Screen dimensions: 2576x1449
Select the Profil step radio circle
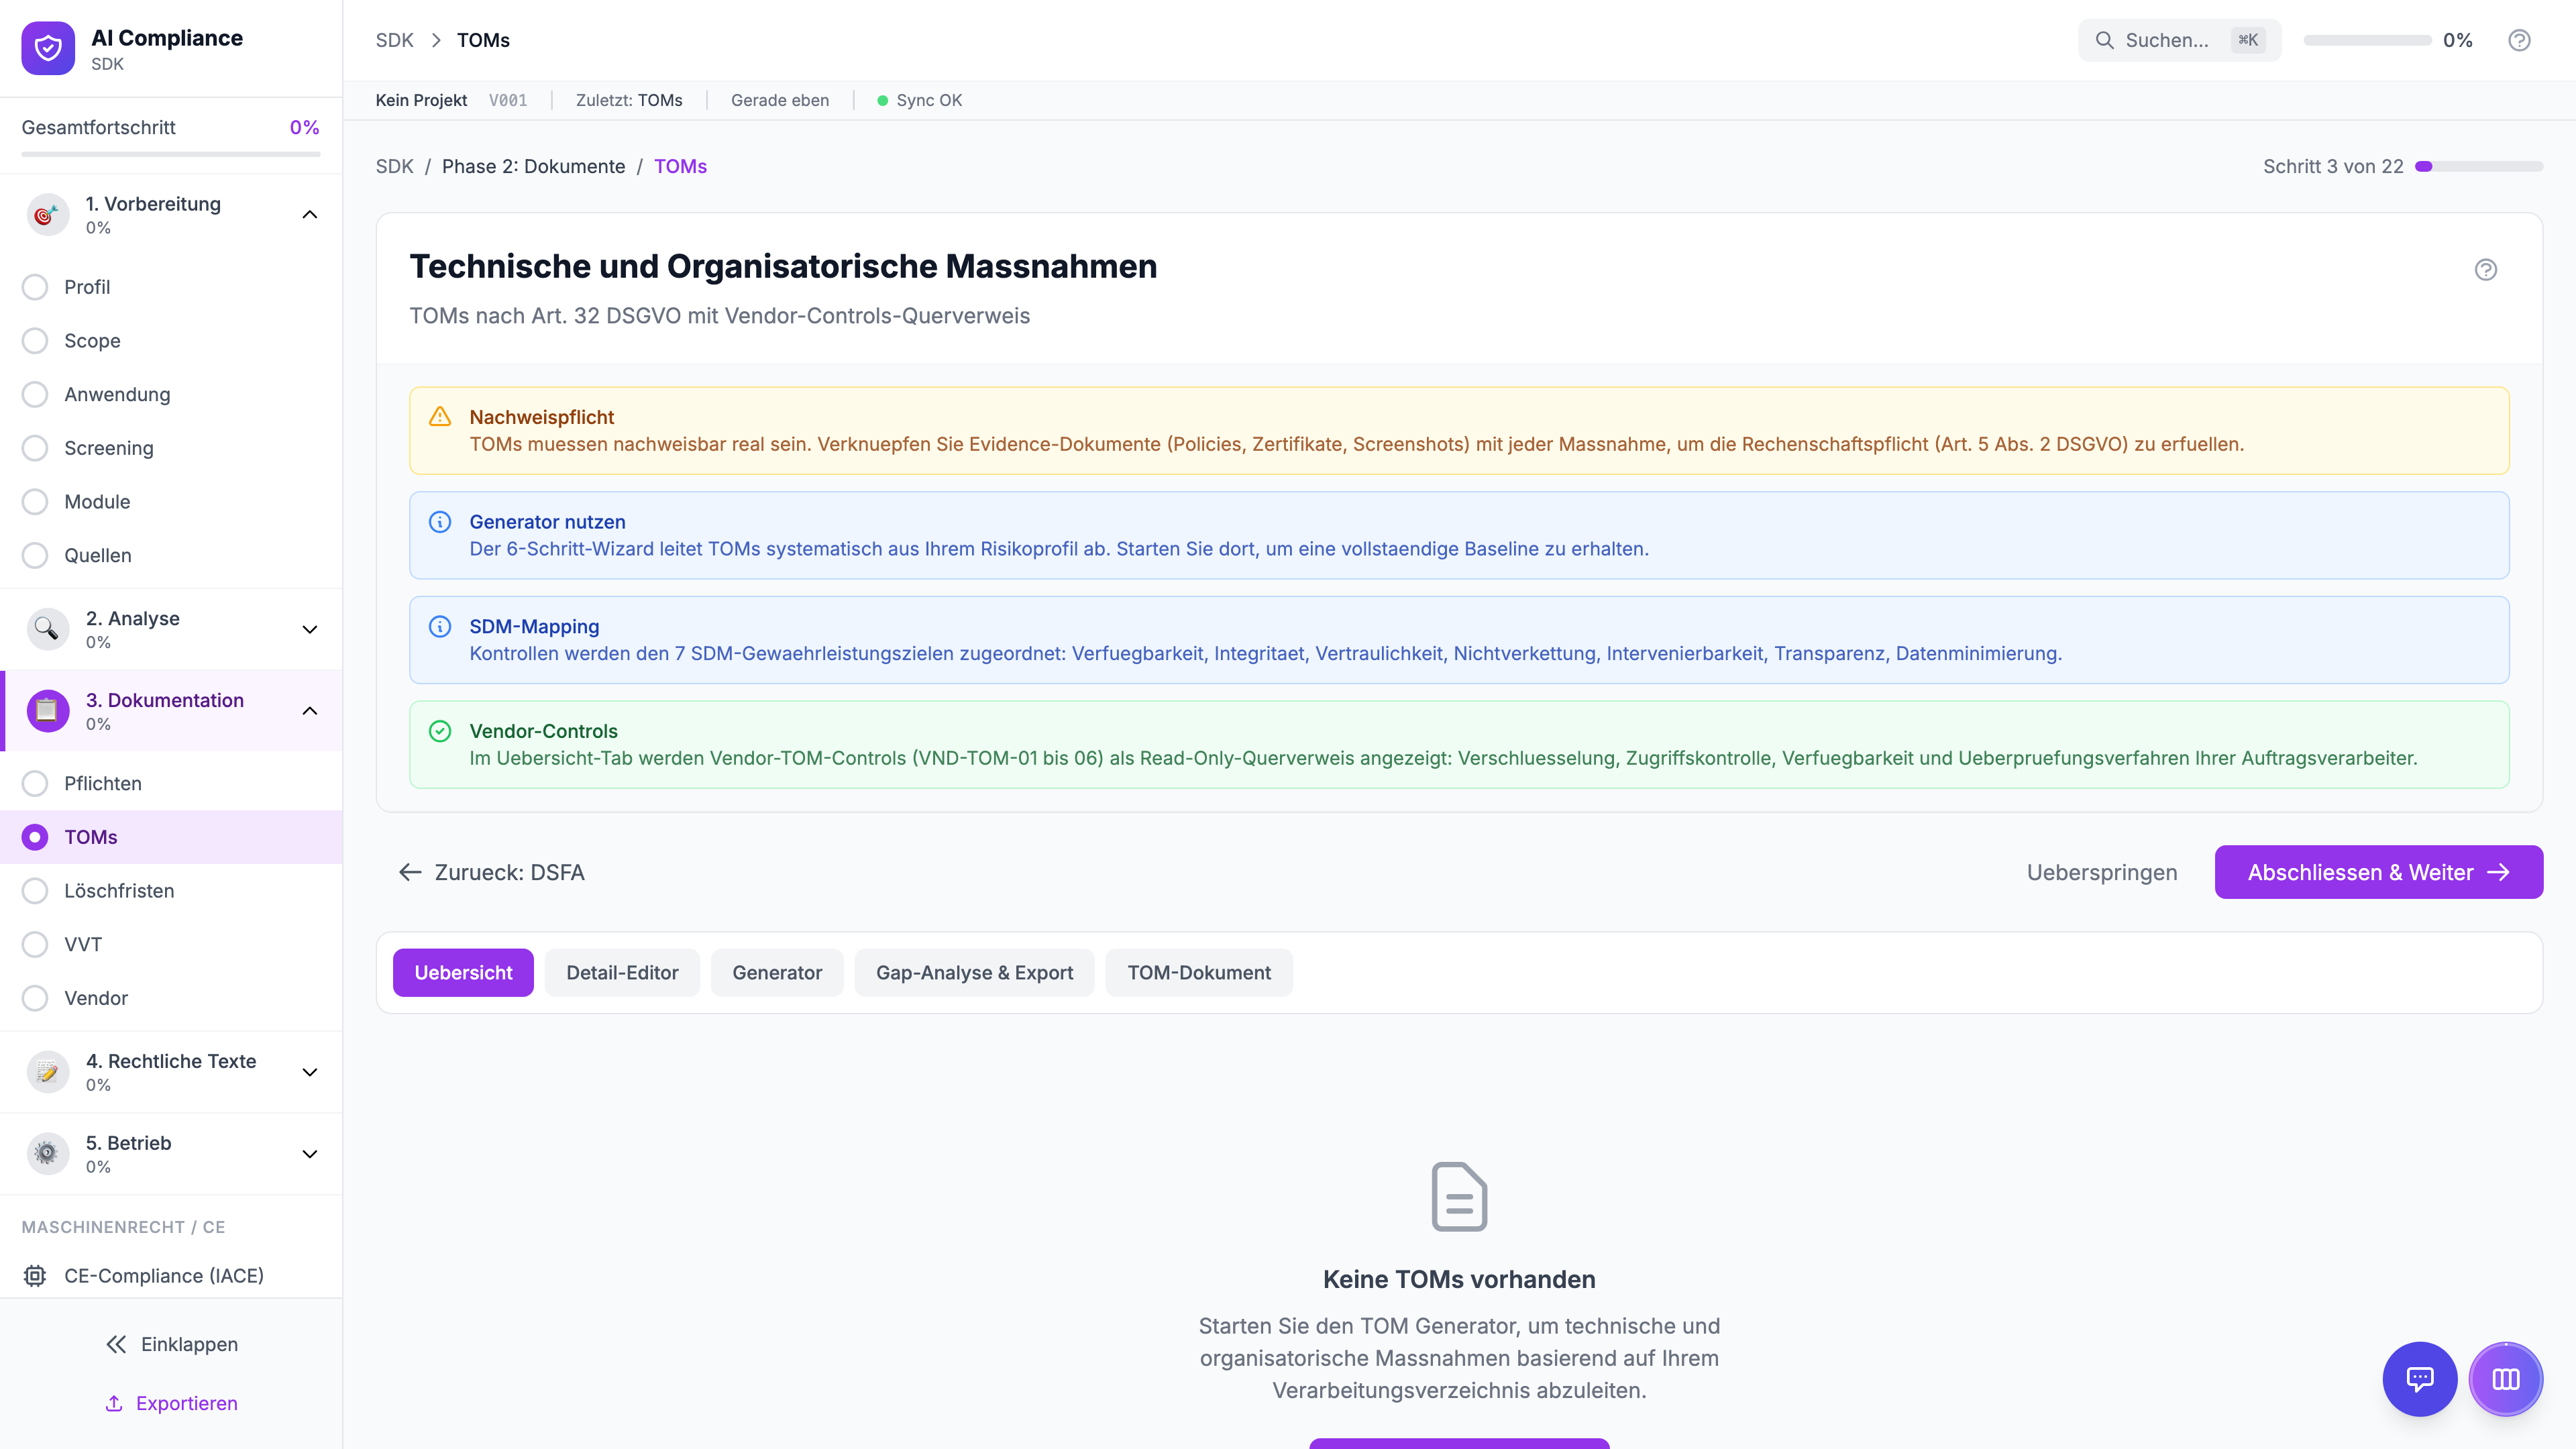pyautogui.click(x=35, y=287)
